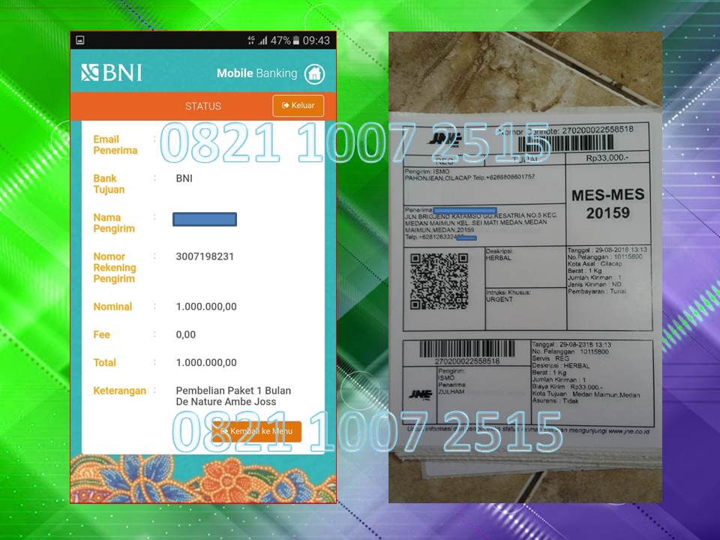Image resolution: width=720 pixels, height=540 pixels.
Task: Tap the Kembali ke Menu button
Action: pos(256,432)
